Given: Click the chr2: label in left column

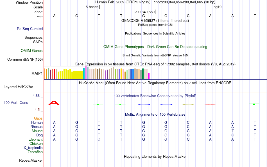Looking at the screenshot, I should click(x=39, y=12).
